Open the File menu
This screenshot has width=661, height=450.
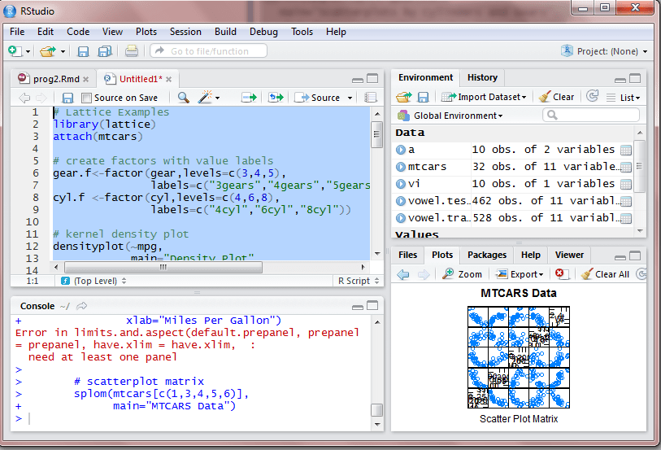tap(17, 32)
